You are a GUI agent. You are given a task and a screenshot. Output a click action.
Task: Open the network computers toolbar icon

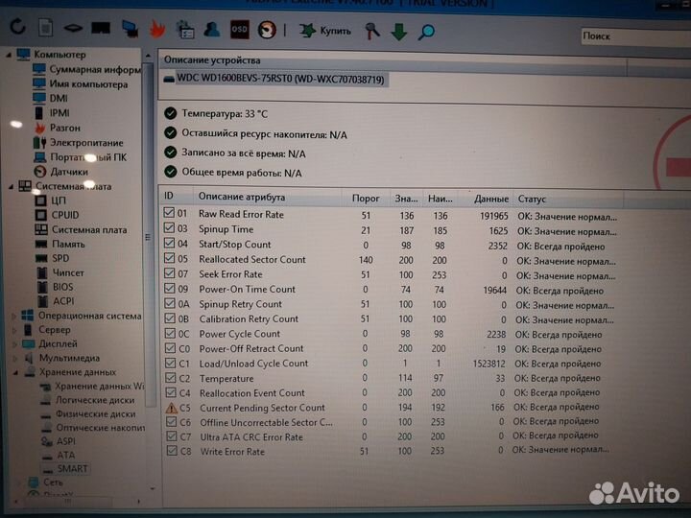click(x=130, y=29)
